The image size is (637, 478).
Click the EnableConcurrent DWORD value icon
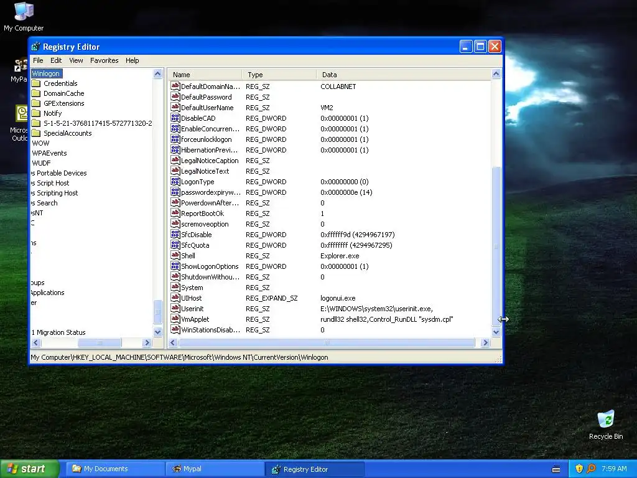pos(175,128)
